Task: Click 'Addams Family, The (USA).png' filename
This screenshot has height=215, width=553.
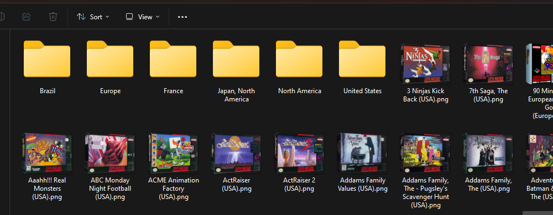Action: [x=488, y=185]
